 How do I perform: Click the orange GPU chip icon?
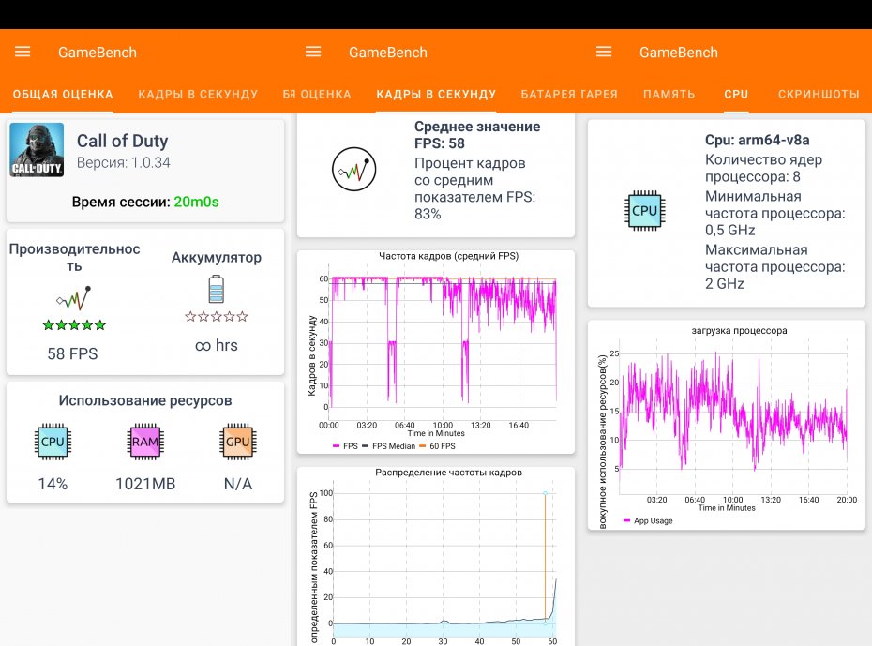237,442
